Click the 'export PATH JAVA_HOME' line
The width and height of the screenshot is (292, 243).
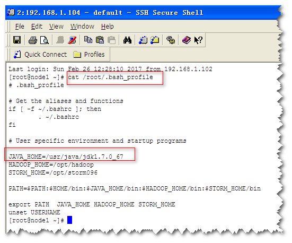(92, 204)
